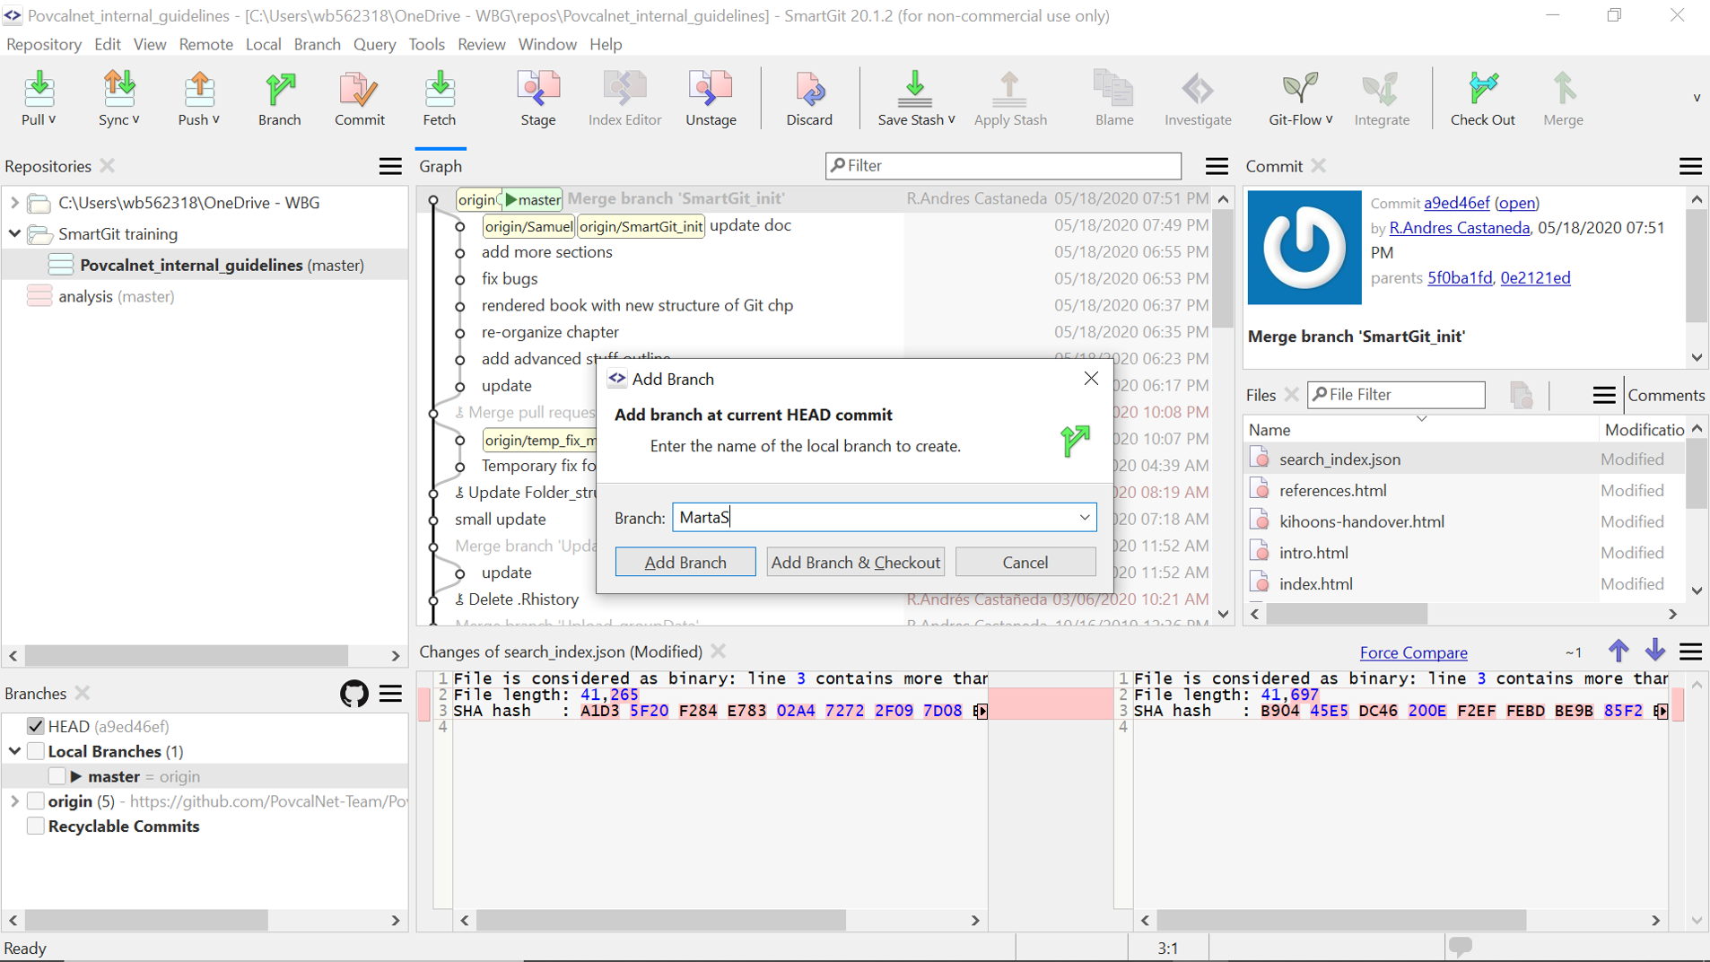Open the Remote menu
The height and width of the screenshot is (962, 1710).
pos(205,44)
